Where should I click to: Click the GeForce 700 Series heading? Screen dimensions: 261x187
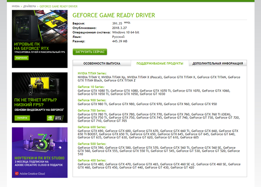pos(92,110)
